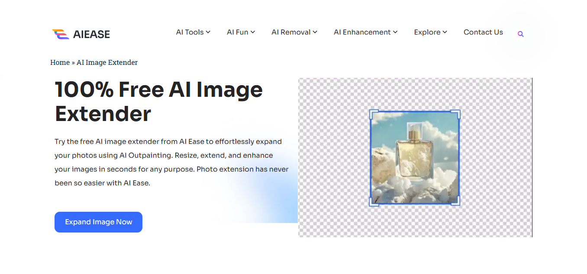Click the bottom-left crop corner handle

click(x=373, y=201)
